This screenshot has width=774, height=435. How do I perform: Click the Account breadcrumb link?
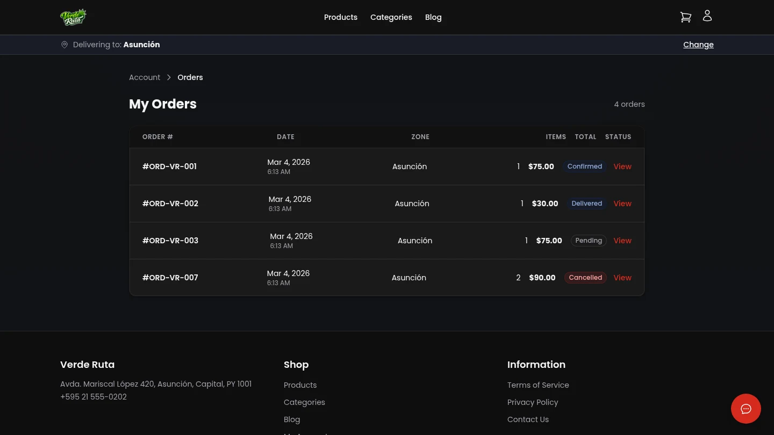(145, 77)
